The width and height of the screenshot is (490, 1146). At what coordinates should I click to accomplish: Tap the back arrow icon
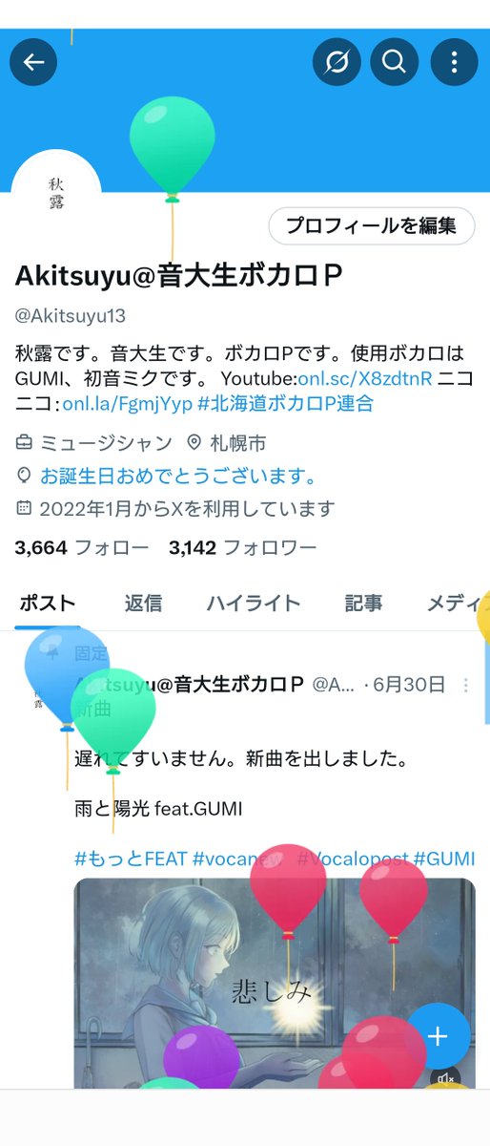click(33, 62)
